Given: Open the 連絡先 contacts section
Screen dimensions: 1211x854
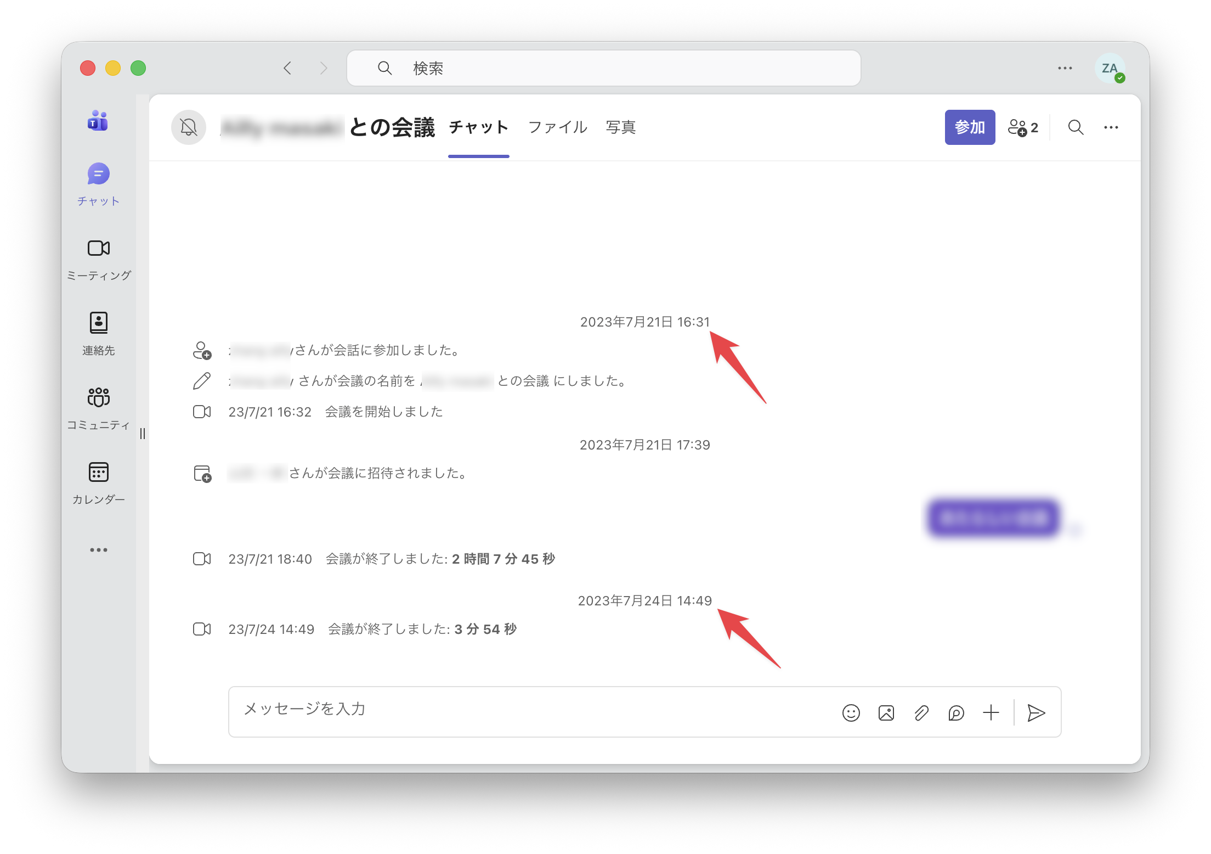Looking at the screenshot, I should coord(98,334).
